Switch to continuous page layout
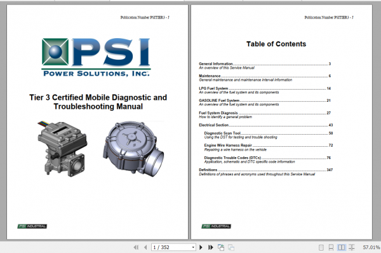 331,247
